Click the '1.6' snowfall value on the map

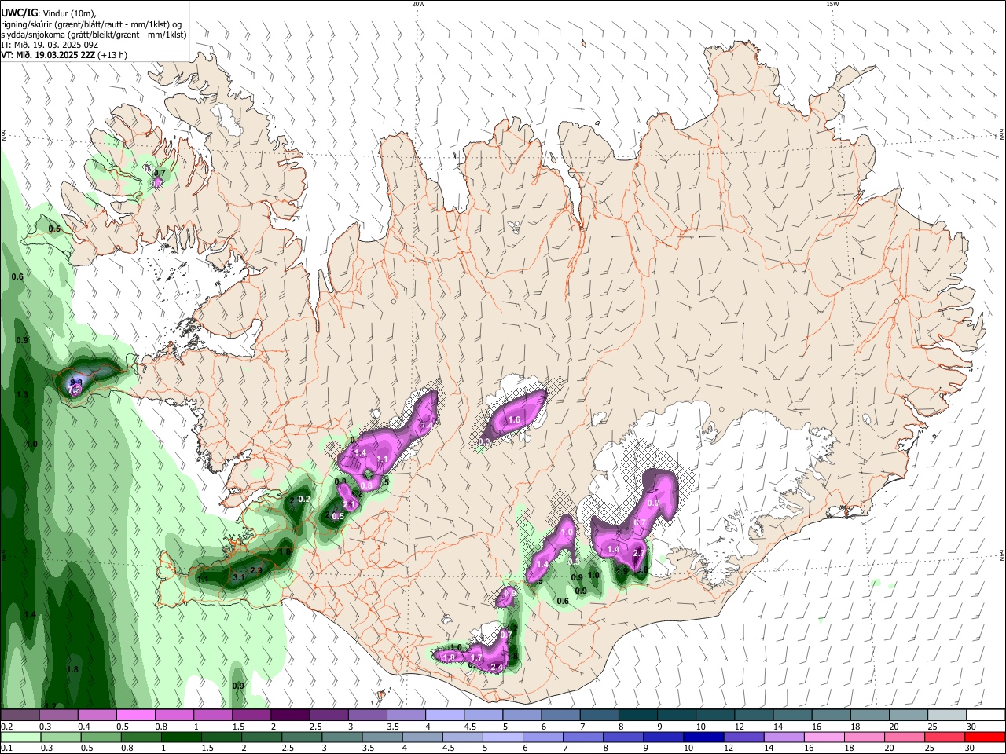tap(515, 420)
